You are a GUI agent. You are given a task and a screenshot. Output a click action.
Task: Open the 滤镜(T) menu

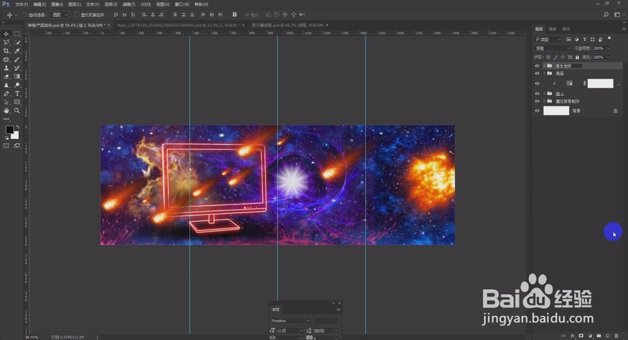coord(129,4)
